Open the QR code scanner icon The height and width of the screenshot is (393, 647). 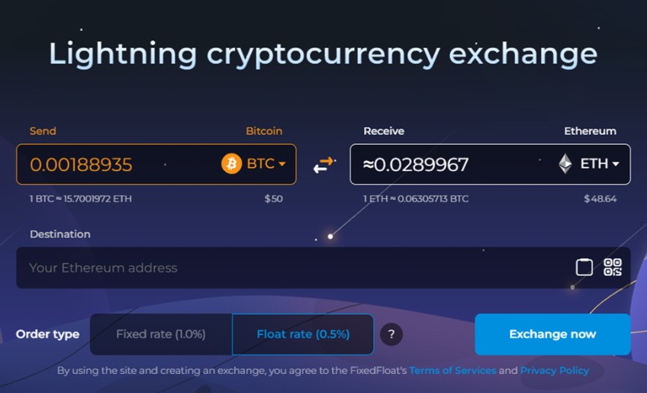tap(613, 267)
